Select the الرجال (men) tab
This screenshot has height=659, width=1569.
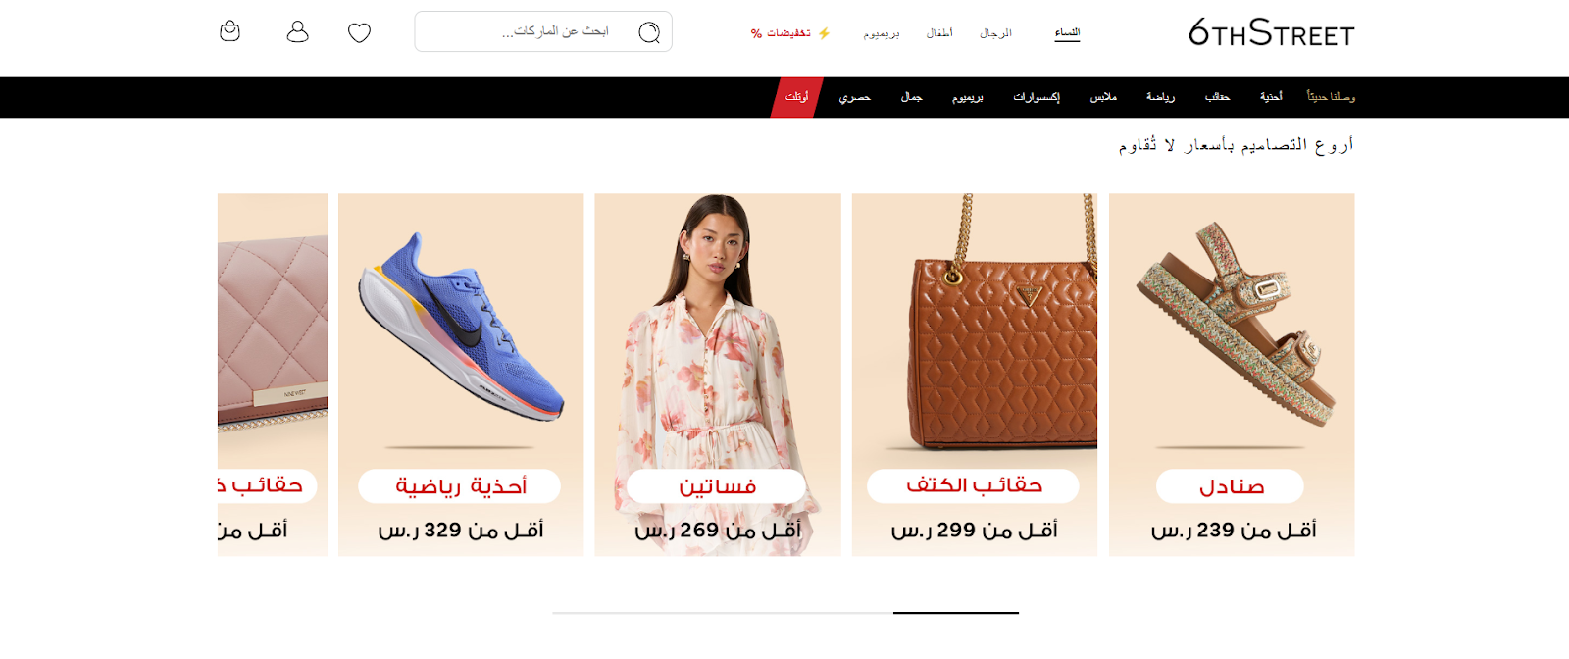point(995,33)
